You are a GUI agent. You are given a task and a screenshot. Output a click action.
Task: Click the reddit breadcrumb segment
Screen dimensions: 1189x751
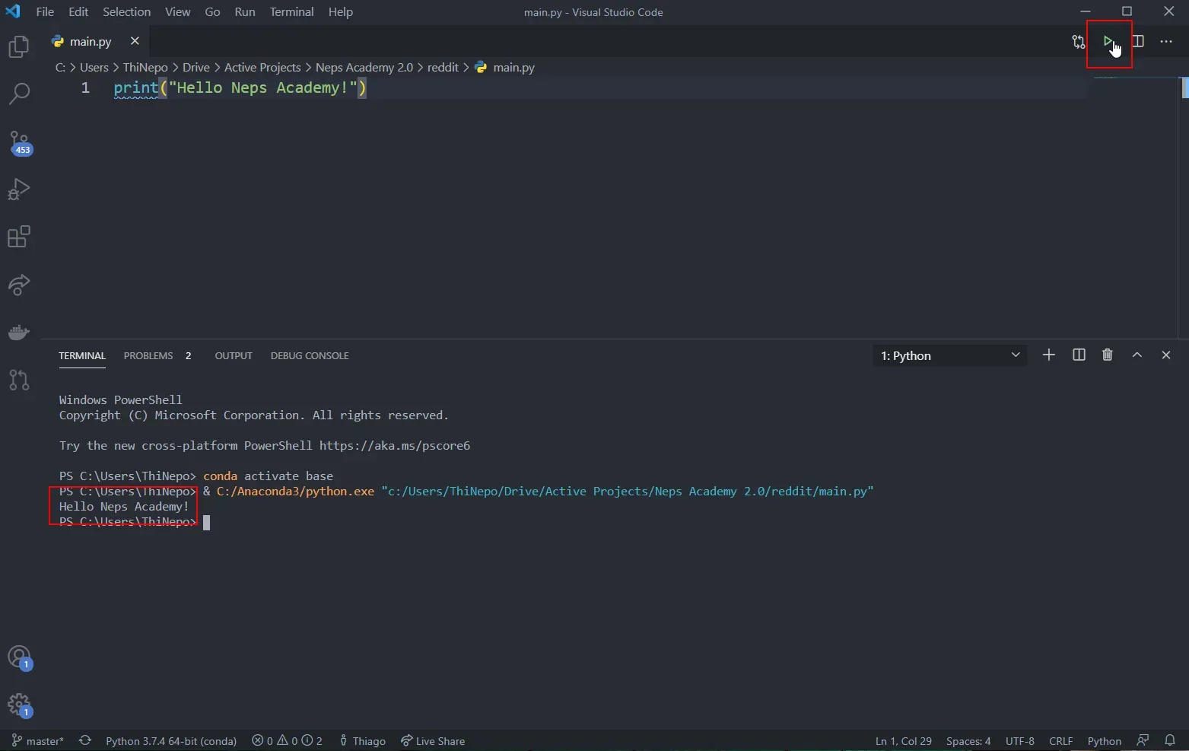pos(443,68)
